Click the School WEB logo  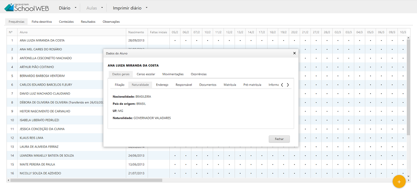point(26,7)
